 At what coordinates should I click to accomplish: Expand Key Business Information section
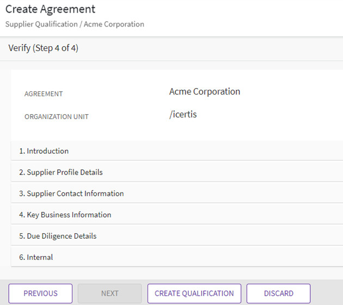tap(65, 215)
